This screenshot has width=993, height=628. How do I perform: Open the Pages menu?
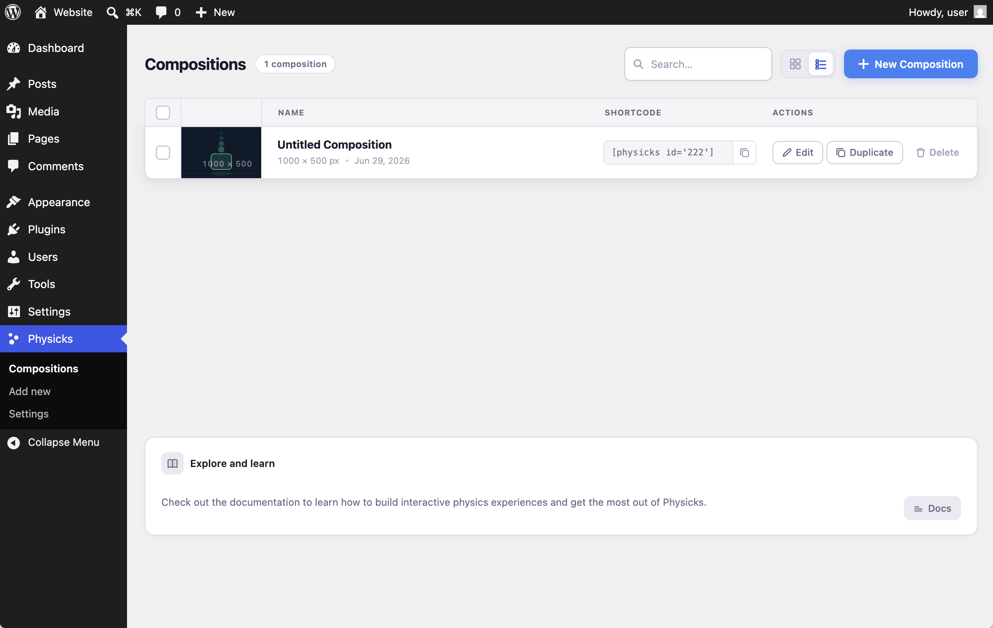tap(64, 139)
